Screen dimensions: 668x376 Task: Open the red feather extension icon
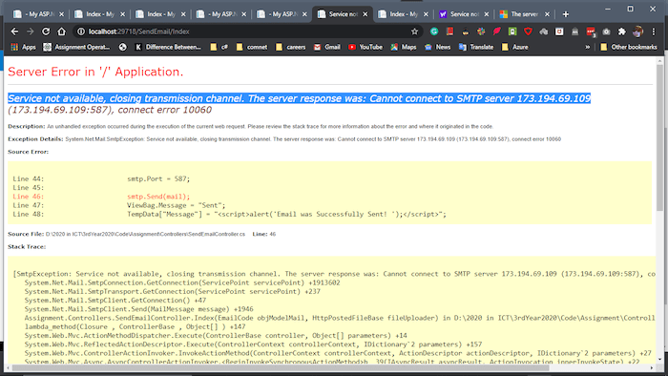tap(497, 31)
